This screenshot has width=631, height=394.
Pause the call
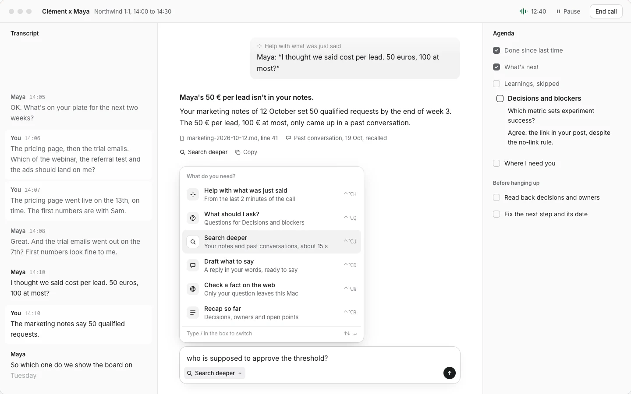568,11
